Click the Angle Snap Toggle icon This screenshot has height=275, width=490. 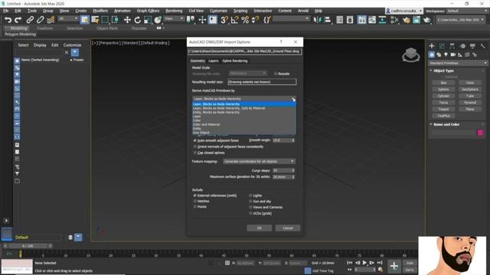click(x=234, y=20)
